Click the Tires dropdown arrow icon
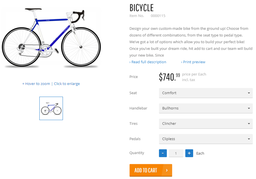Viewport: 256px width, 179px height. 249,124
